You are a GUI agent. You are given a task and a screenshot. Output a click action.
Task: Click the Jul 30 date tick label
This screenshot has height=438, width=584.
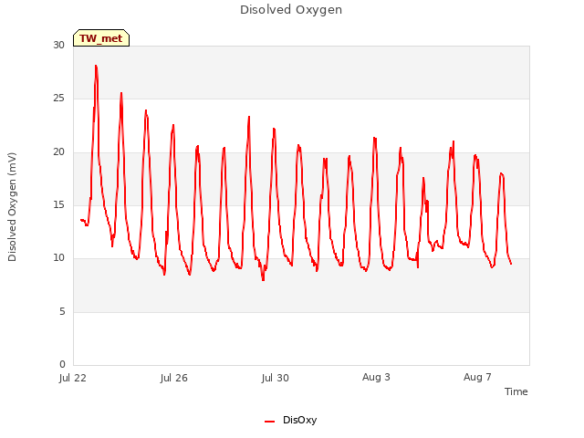click(276, 378)
